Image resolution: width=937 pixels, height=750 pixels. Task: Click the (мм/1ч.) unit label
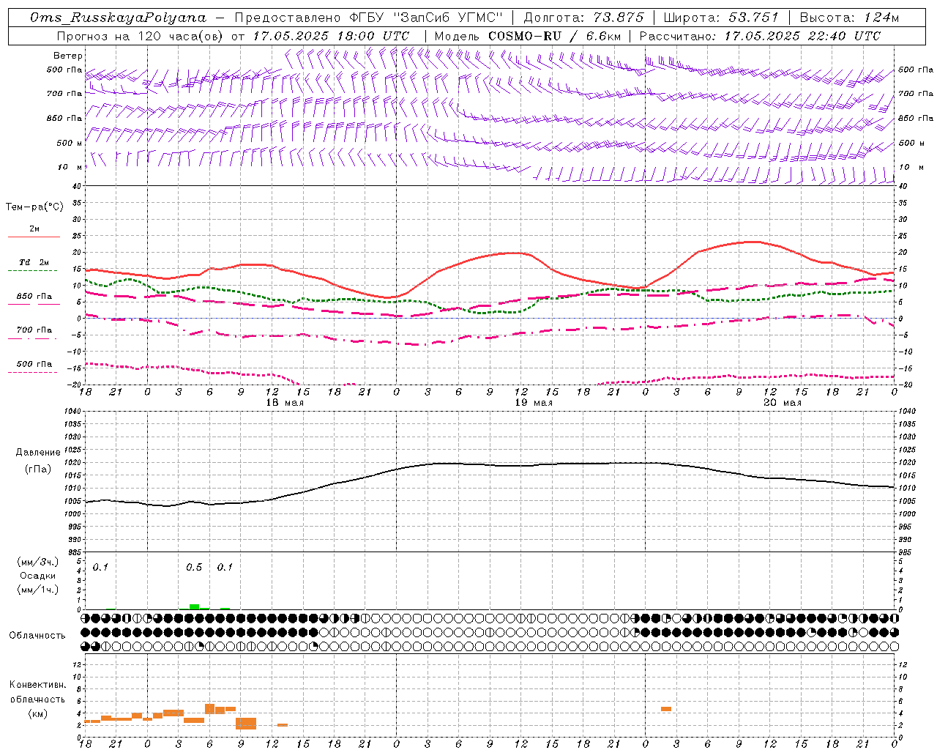tap(38, 590)
